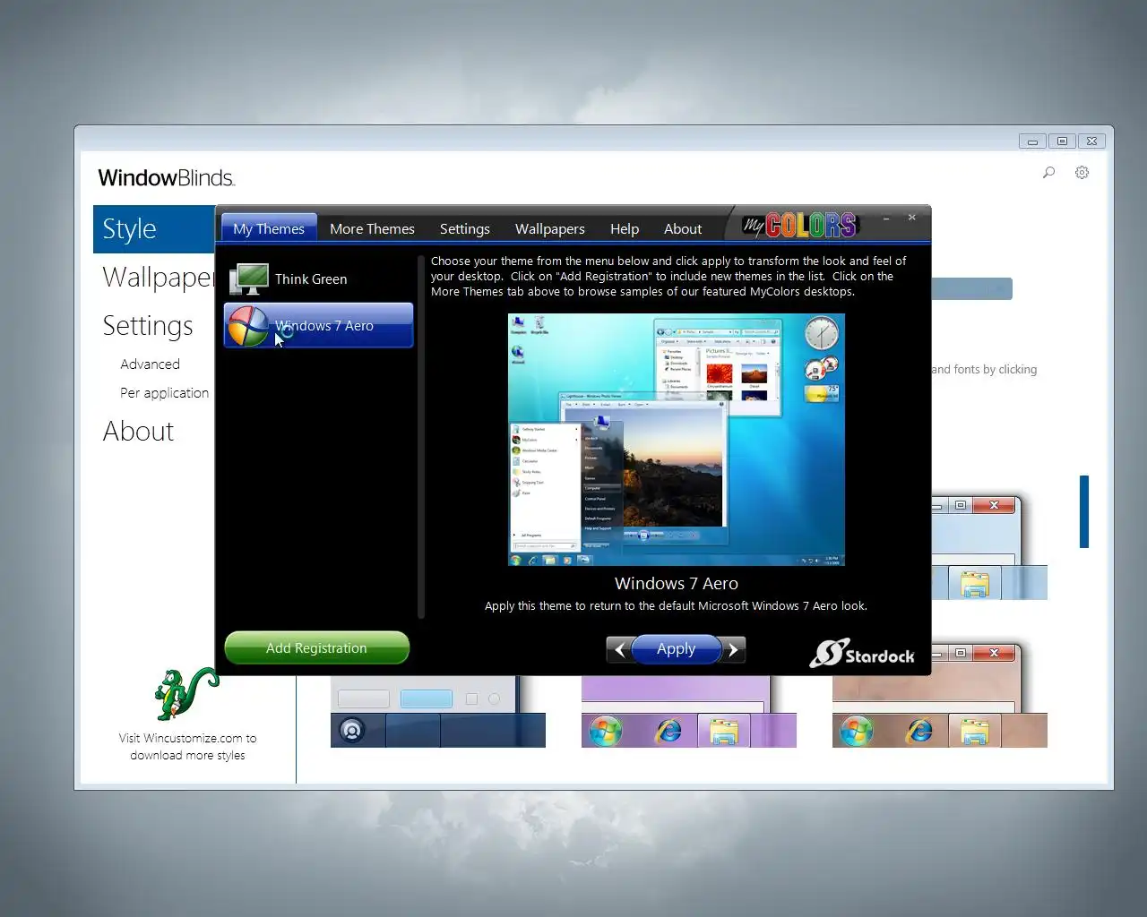Click the Add Registration button
The image size is (1147, 917).
click(x=316, y=647)
